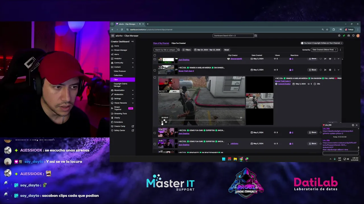The height and width of the screenshot is (204, 364).
Task: Open the inbox mail icon
Action: [x=349, y=36]
